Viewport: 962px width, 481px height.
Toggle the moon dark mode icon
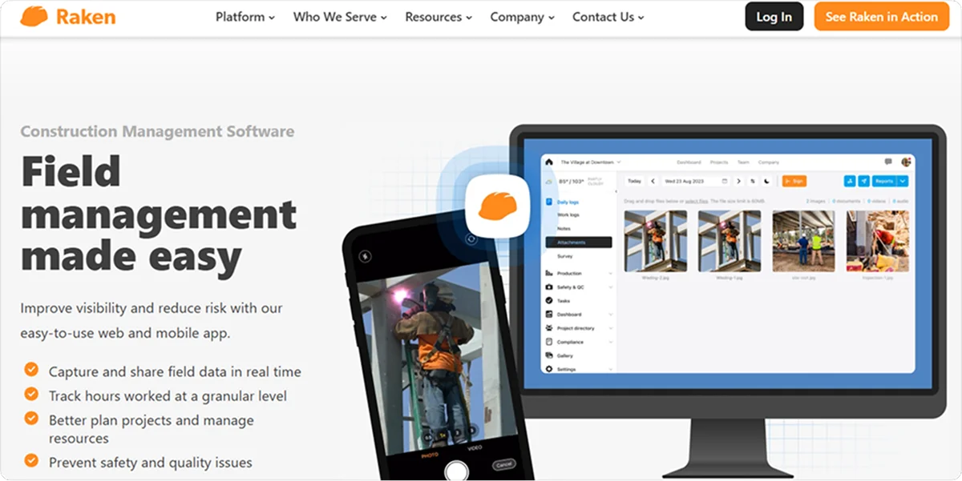pos(766,181)
